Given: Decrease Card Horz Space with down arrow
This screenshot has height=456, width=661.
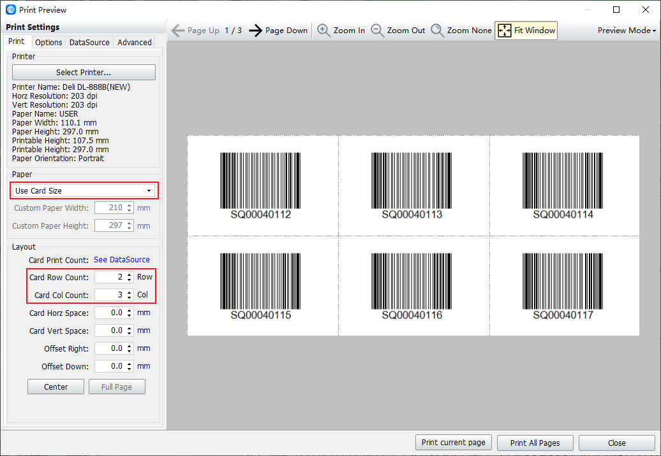Looking at the screenshot, I should pos(130,315).
